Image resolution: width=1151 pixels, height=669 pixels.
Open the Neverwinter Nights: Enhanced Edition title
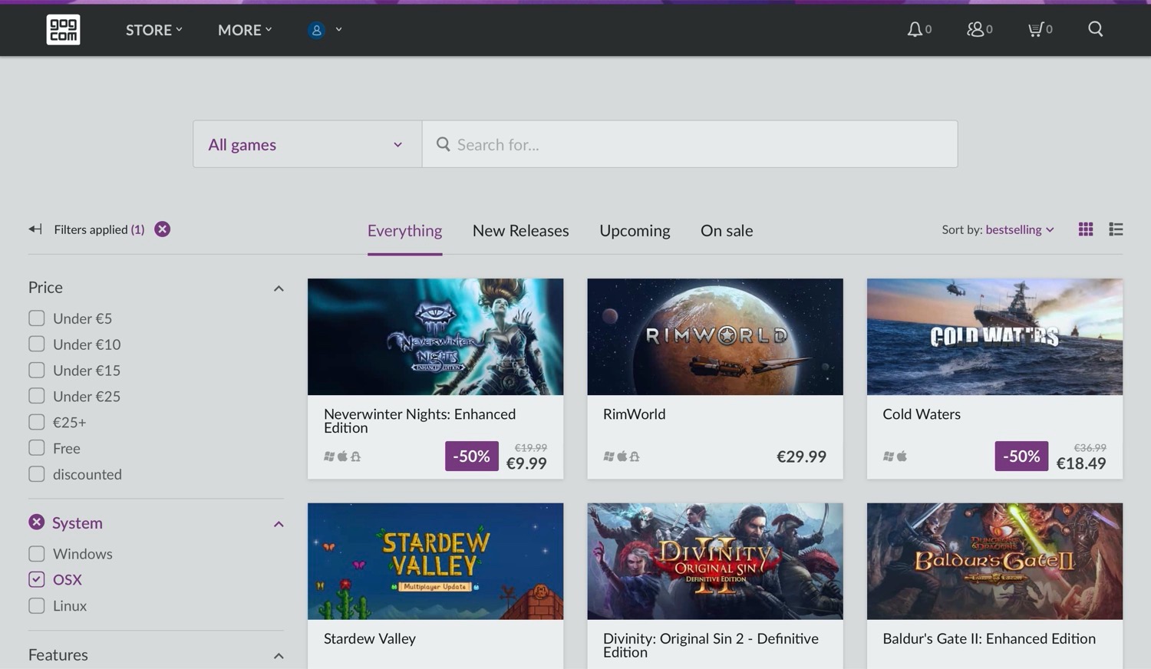coord(420,420)
